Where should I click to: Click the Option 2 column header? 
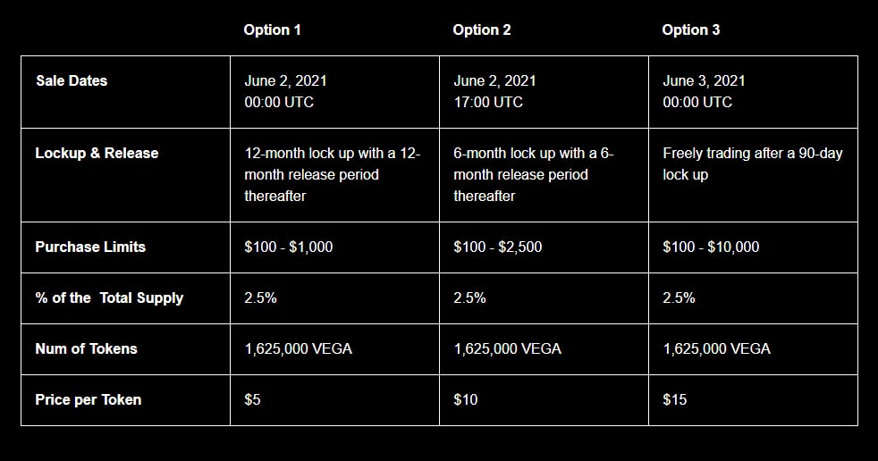point(482,30)
